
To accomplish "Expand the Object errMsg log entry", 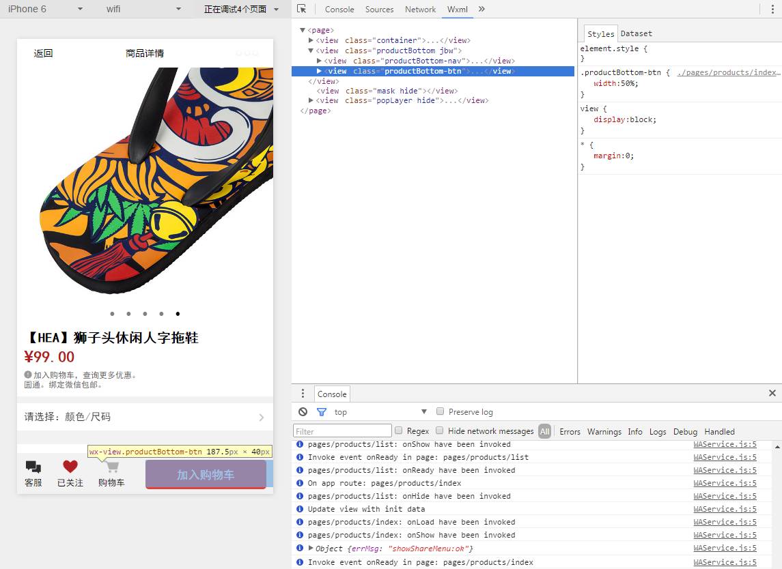I will pos(311,548).
